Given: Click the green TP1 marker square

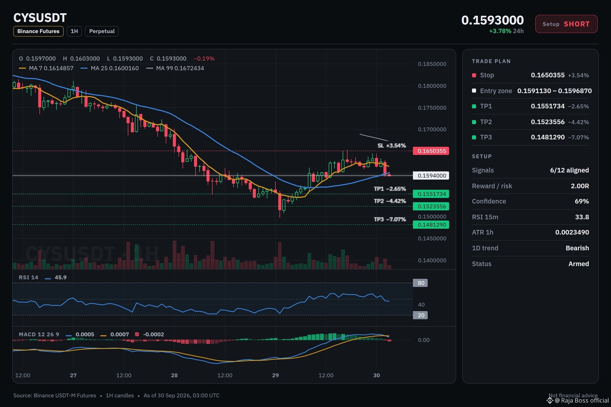Looking at the screenshot, I should tap(474, 106).
